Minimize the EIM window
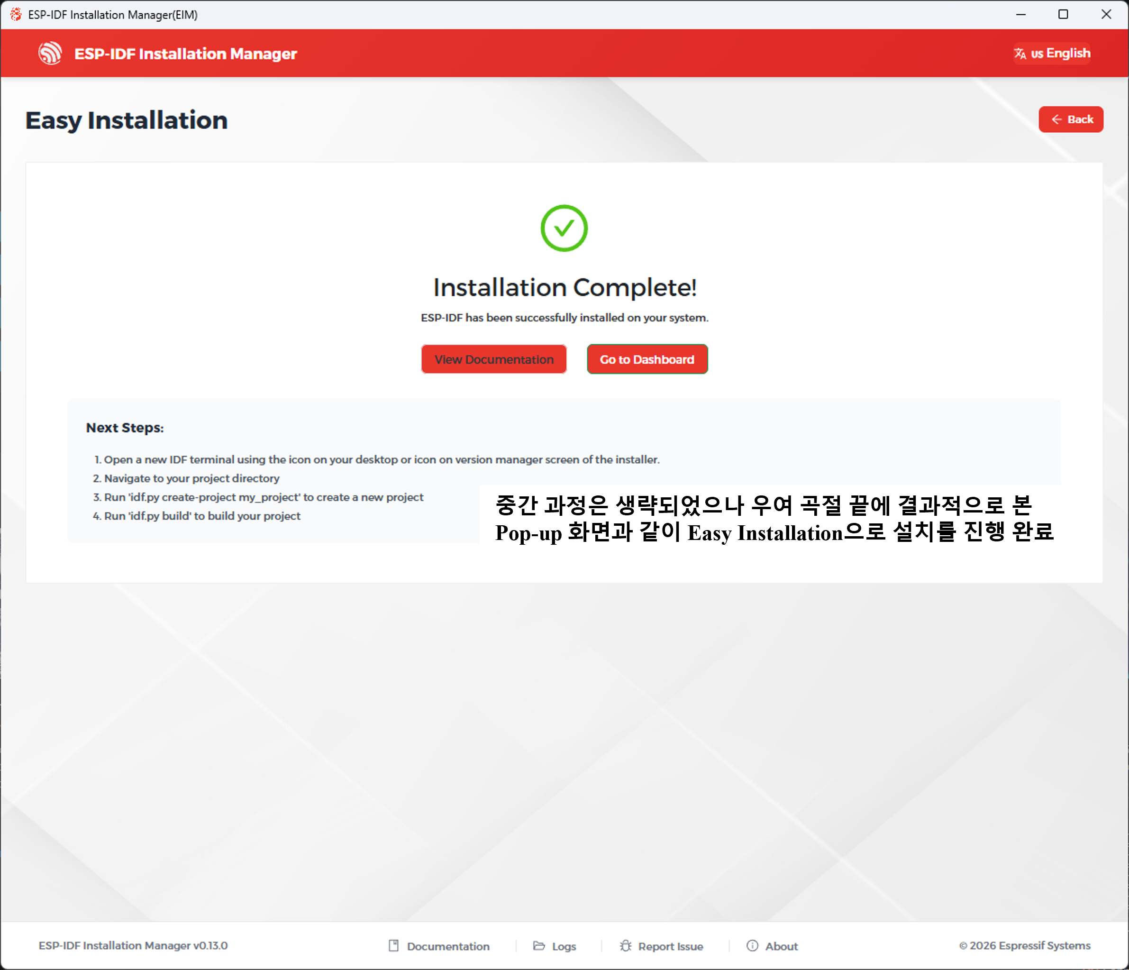The height and width of the screenshot is (970, 1129). pos(1020,15)
